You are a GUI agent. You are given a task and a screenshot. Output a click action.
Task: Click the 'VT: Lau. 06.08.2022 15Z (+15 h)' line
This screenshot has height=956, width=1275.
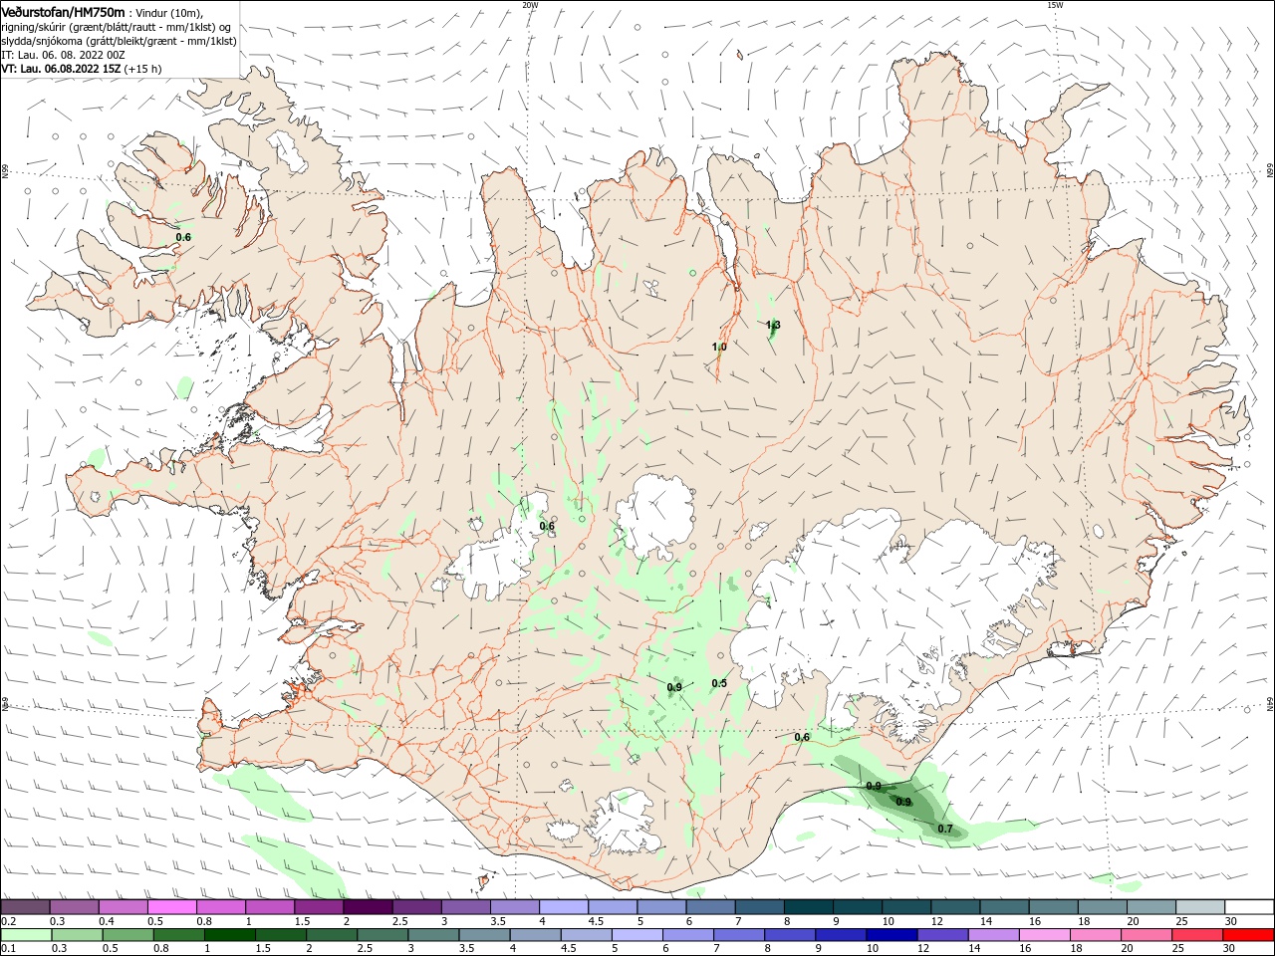tap(82, 69)
